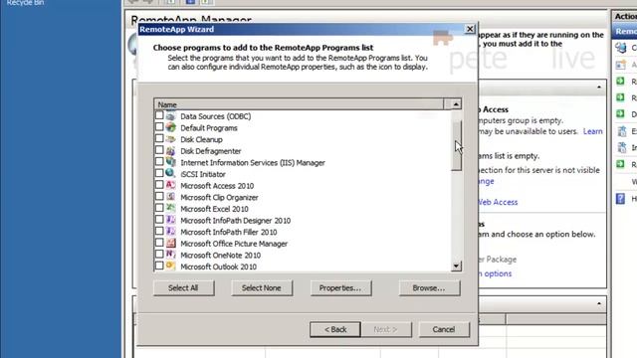Viewport: 637px width, 358px height.
Task: Collapse the upper panel in RemoteApp Manager
Action: pyautogui.click(x=599, y=88)
